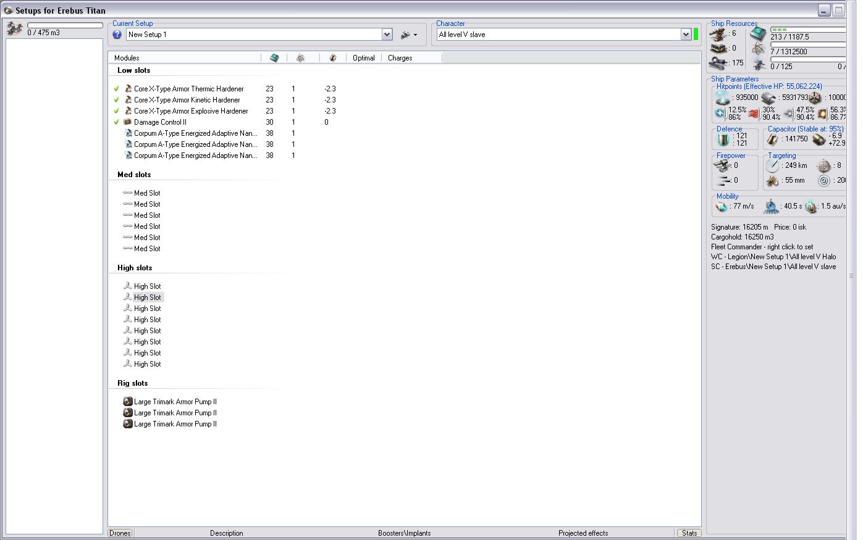Image resolution: width=863 pixels, height=540 pixels.
Task: Click the powergrid icon in Ship Resources
Action: (x=759, y=48)
